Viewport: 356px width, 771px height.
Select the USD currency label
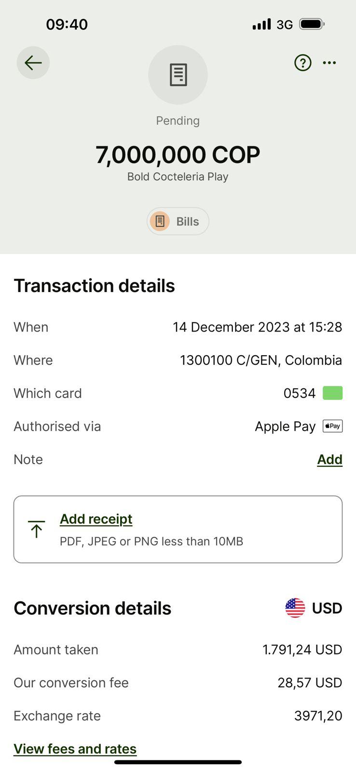point(327,608)
